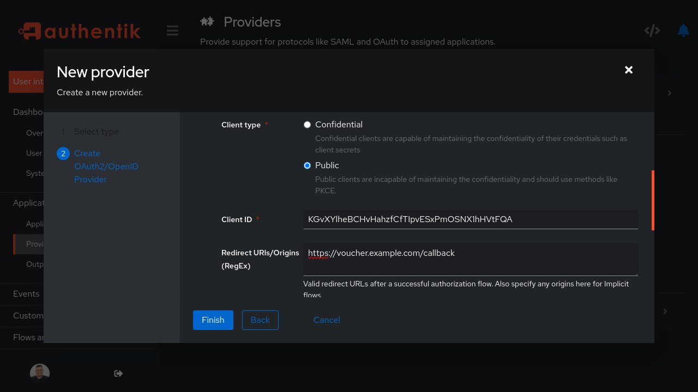The width and height of the screenshot is (698, 392).
Task: Expand the upper card using its right chevron
Action: (x=669, y=93)
